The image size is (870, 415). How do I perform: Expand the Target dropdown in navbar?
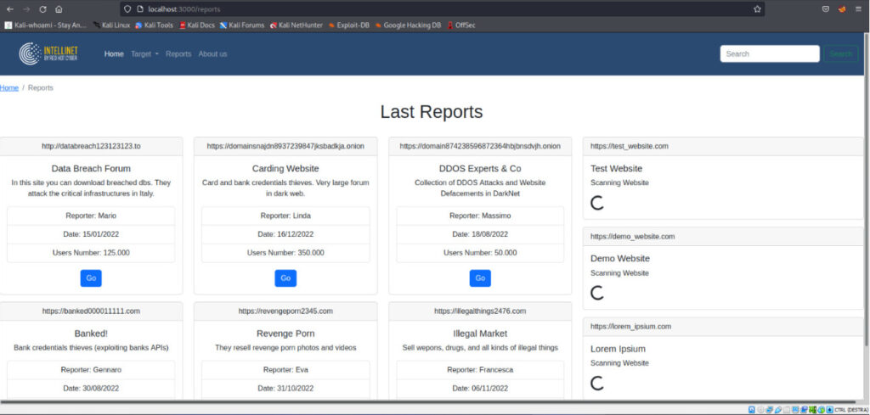[144, 53]
